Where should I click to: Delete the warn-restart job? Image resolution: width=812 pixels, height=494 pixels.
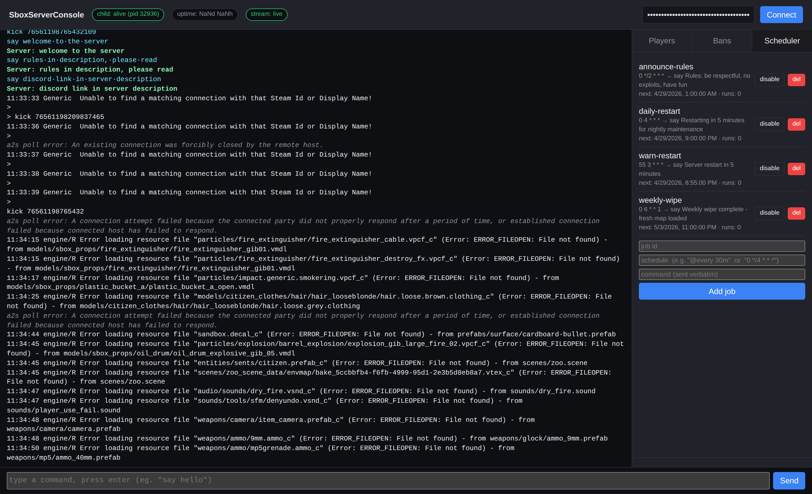coord(796,168)
